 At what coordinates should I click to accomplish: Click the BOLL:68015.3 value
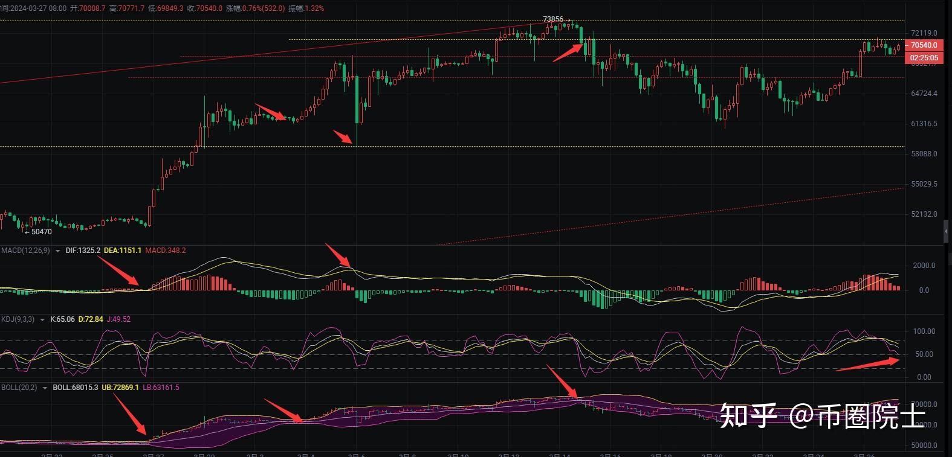76,388
